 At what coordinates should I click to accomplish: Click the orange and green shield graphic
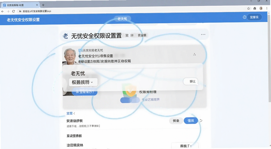pyautogui.click(x=130, y=90)
